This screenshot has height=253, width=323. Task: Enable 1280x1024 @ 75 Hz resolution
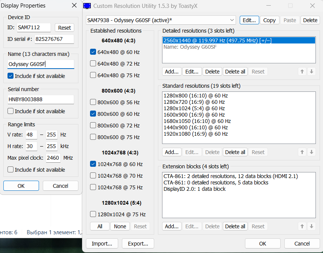[93, 214]
